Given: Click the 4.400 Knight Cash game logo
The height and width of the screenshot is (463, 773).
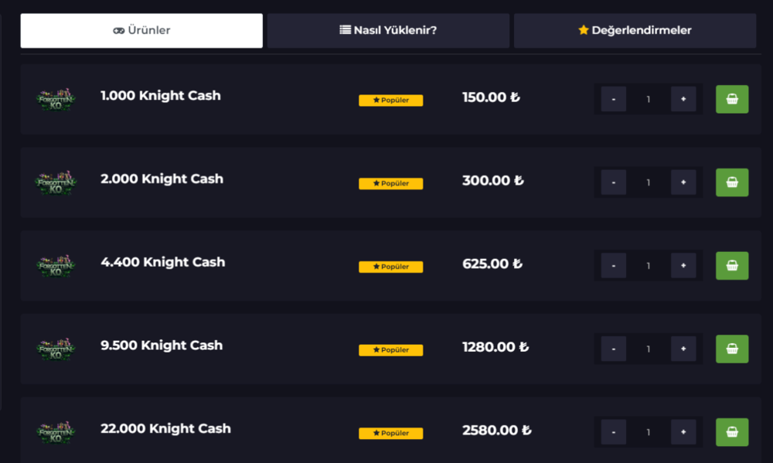Looking at the screenshot, I should click(x=56, y=266).
